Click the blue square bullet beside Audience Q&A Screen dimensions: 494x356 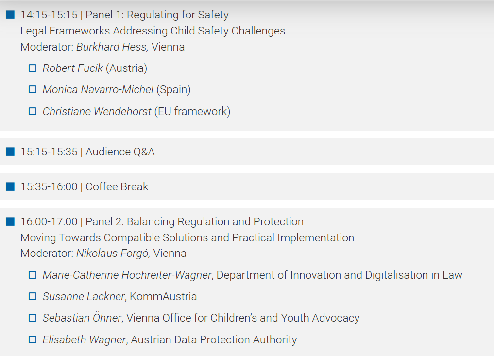point(10,152)
